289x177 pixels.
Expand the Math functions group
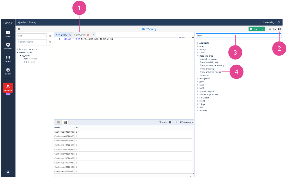[198, 88]
